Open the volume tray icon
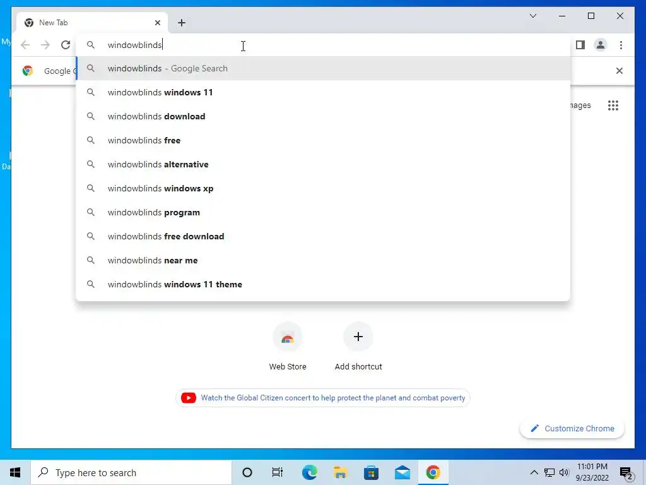The width and height of the screenshot is (646, 485). (x=565, y=472)
